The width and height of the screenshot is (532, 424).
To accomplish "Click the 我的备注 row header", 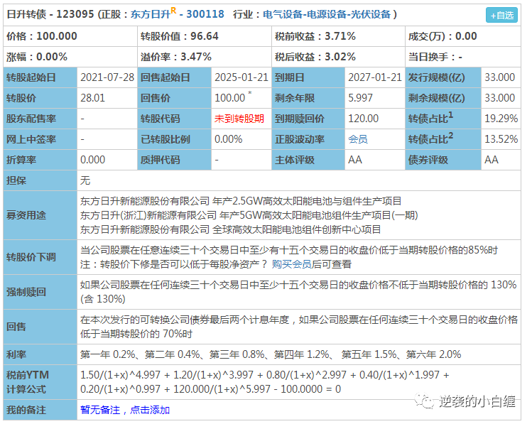I will click(40, 410).
